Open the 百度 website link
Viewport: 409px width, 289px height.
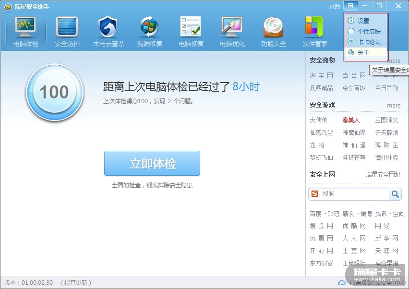tap(315, 214)
